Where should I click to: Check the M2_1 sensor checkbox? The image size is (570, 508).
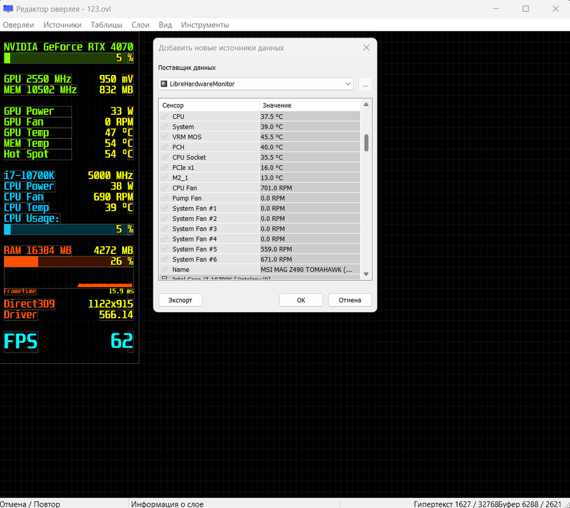165,178
